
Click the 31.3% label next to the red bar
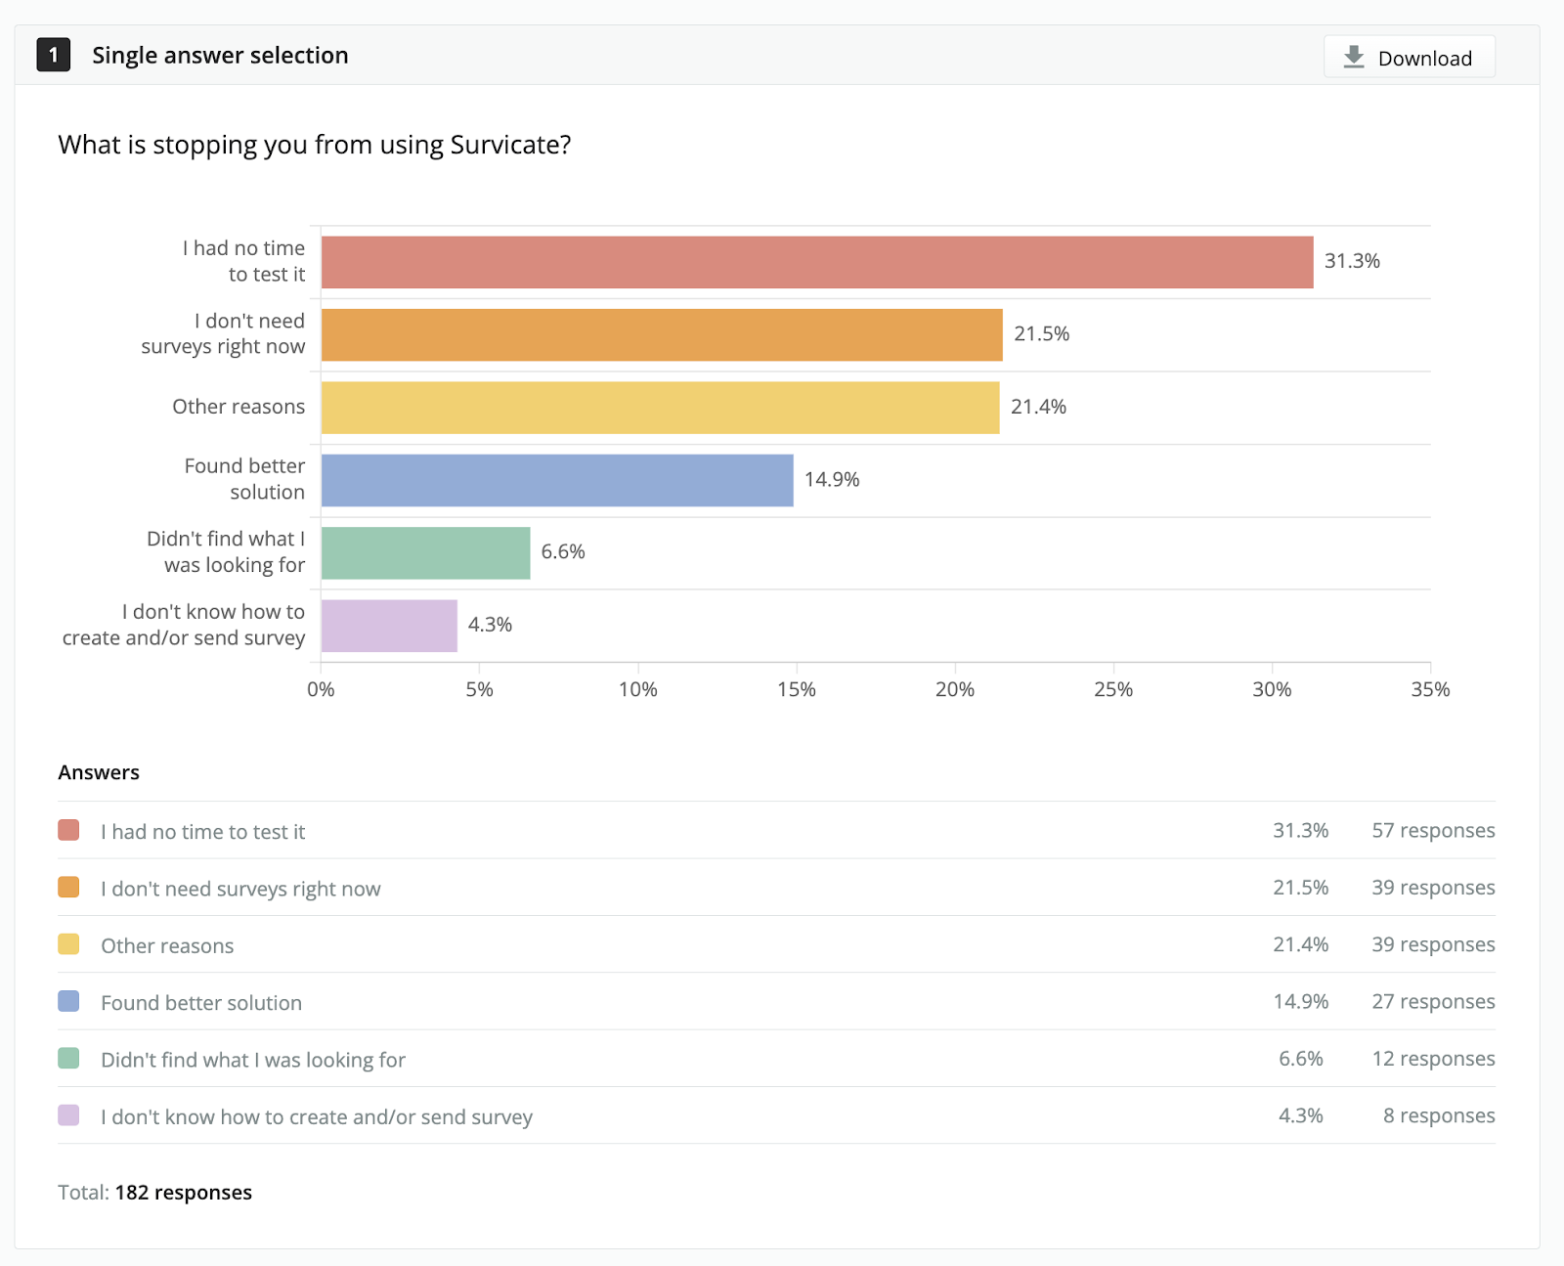(x=1352, y=261)
